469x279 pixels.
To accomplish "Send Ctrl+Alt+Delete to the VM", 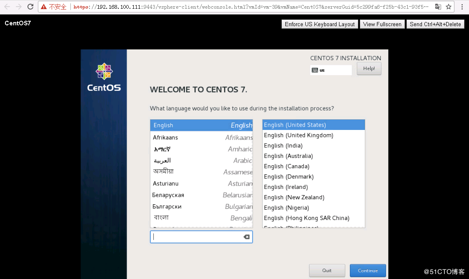I will (435, 24).
